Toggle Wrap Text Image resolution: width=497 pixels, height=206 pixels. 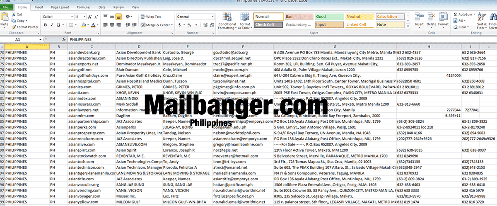[151, 17]
